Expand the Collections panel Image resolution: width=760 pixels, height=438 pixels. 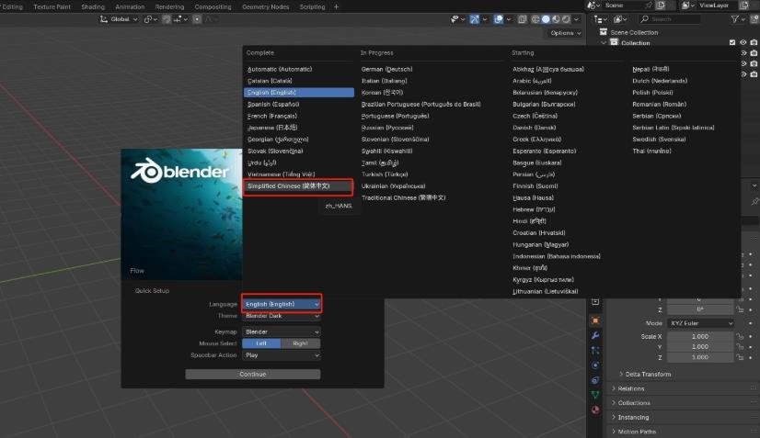[x=634, y=403]
